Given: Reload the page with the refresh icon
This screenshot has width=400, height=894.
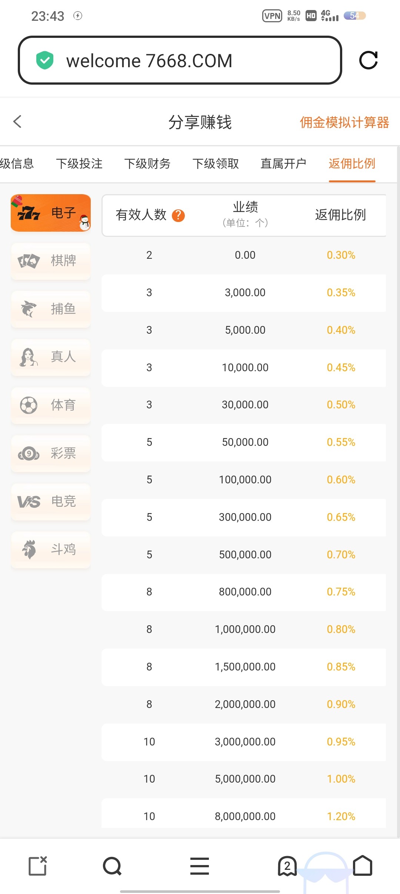Looking at the screenshot, I should click(x=368, y=60).
